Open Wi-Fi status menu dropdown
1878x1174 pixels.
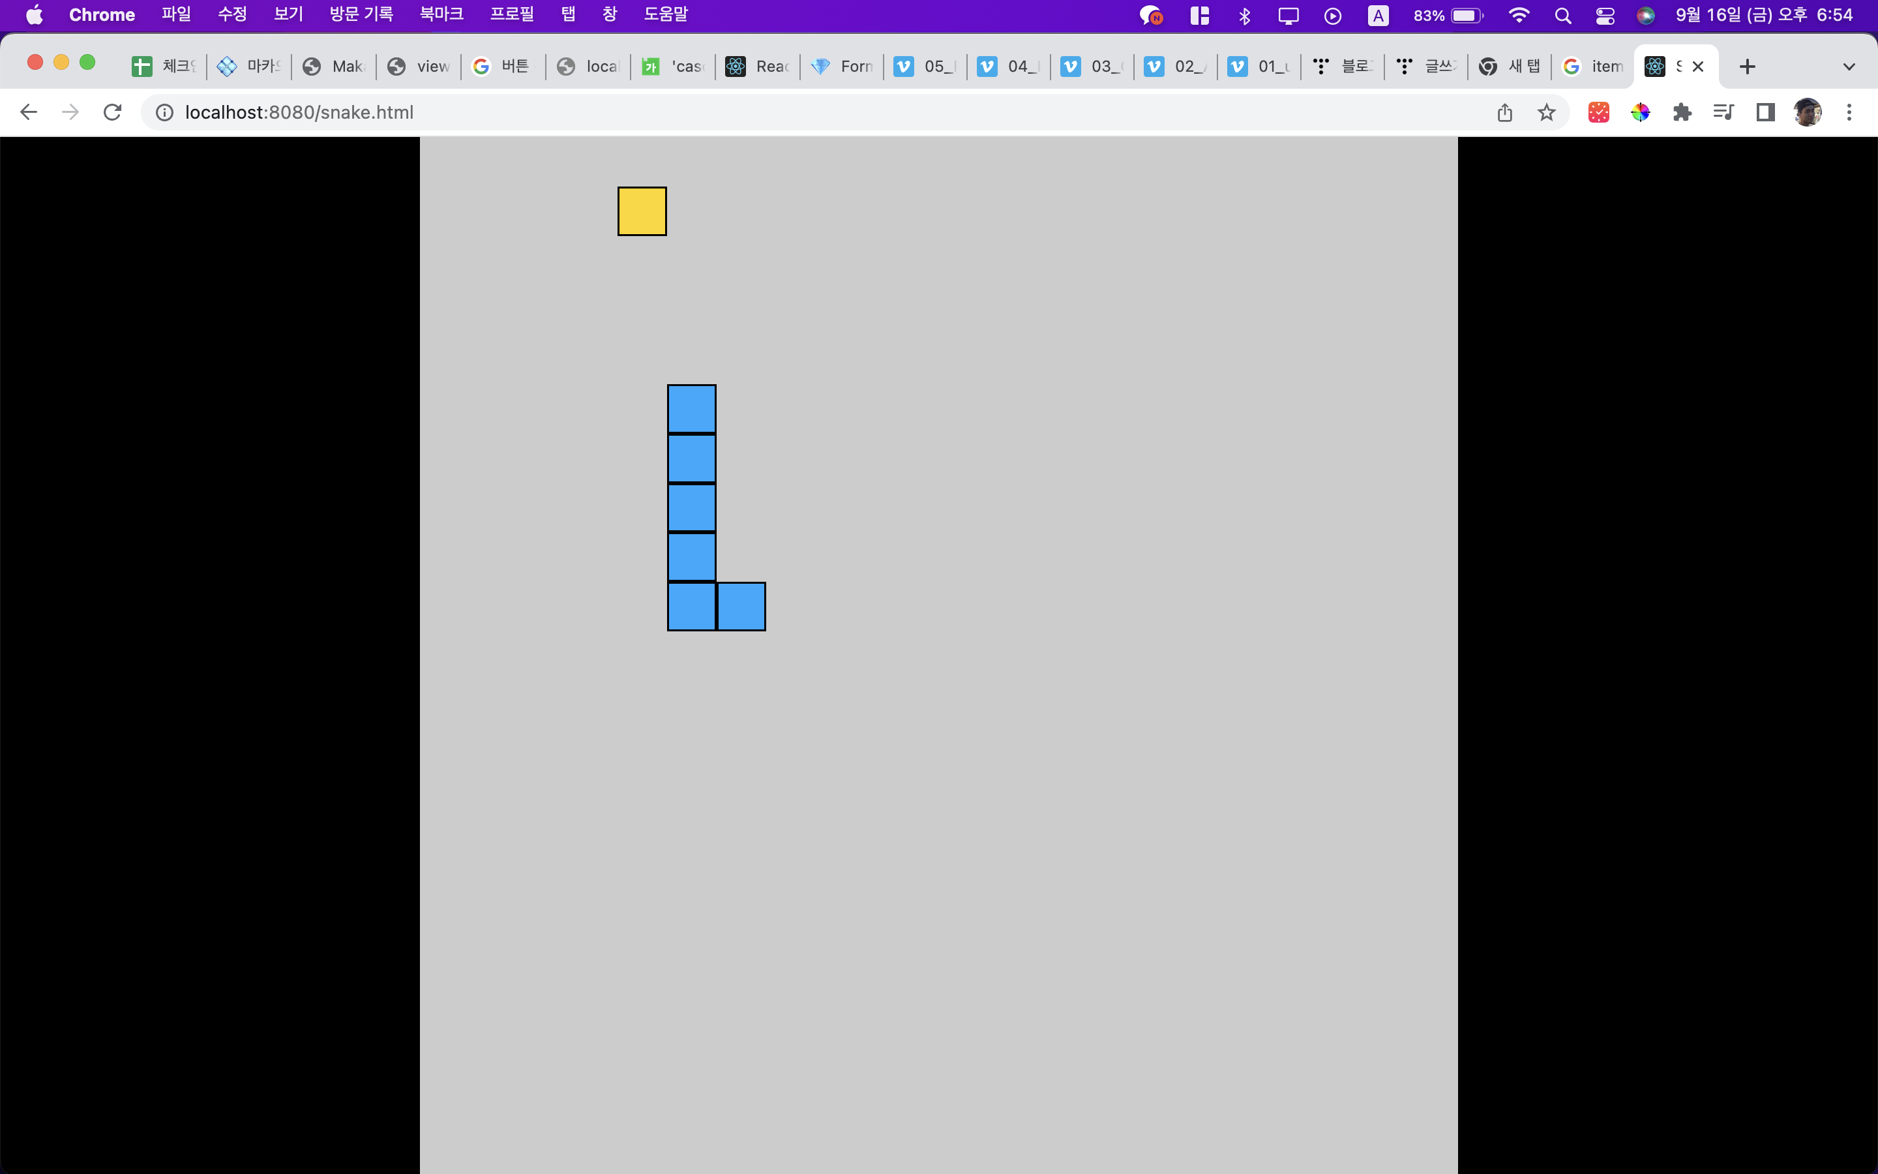tap(1519, 16)
